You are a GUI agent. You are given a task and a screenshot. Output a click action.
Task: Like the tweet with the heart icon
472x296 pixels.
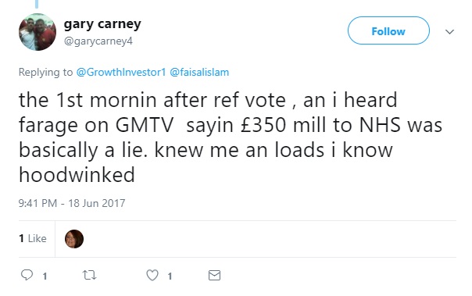coord(152,275)
